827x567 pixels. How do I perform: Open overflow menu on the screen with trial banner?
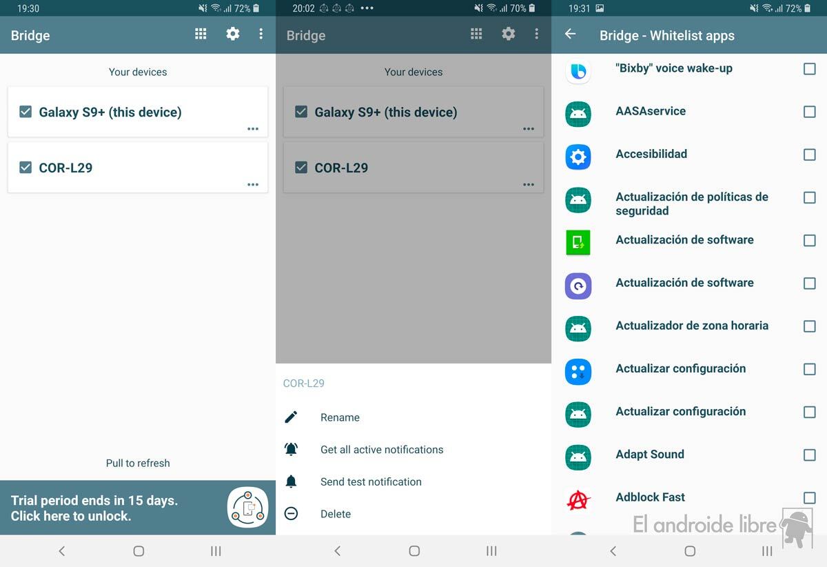click(261, 34)
